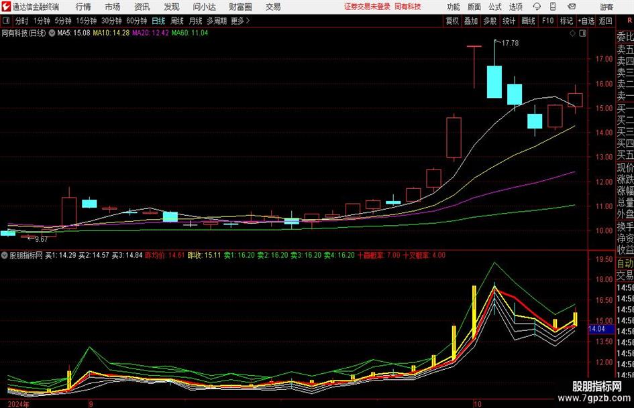
Task: Open the 版面 menu
Action: (x=474, y=7)
